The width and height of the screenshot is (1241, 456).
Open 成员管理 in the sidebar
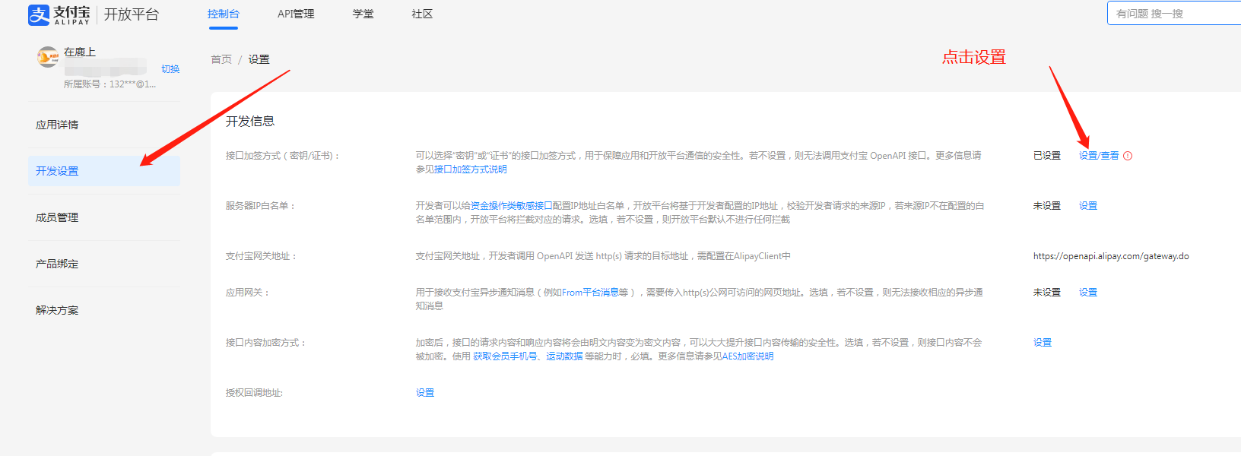pyautogui.click(x=57, y=217)
